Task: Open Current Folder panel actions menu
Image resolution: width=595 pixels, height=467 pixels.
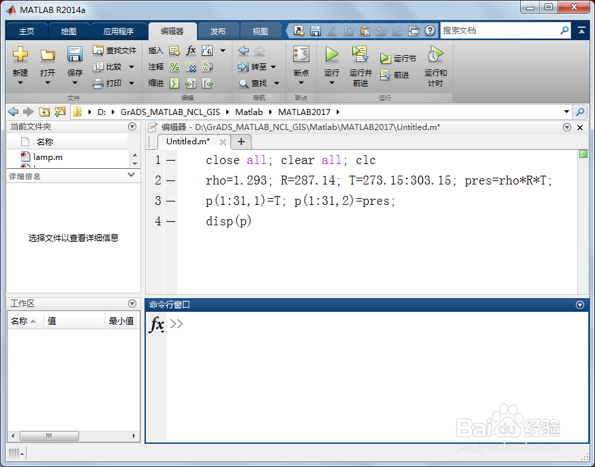Action: pyautogui.click(x=132, y=127)
